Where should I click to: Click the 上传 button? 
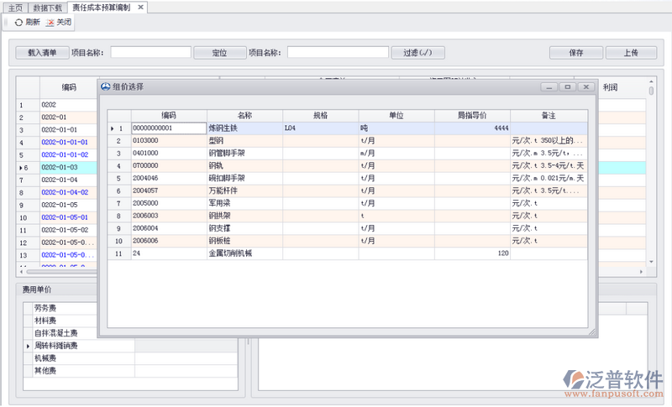click(629, 52)
